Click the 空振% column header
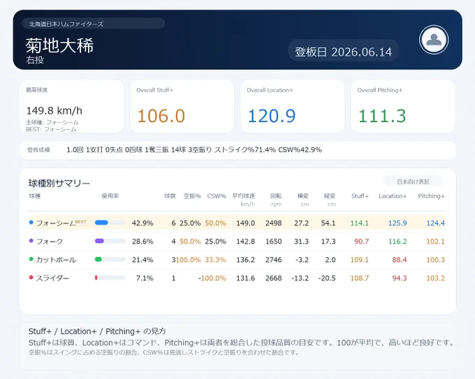475x379 pixels. coord(192,196)
